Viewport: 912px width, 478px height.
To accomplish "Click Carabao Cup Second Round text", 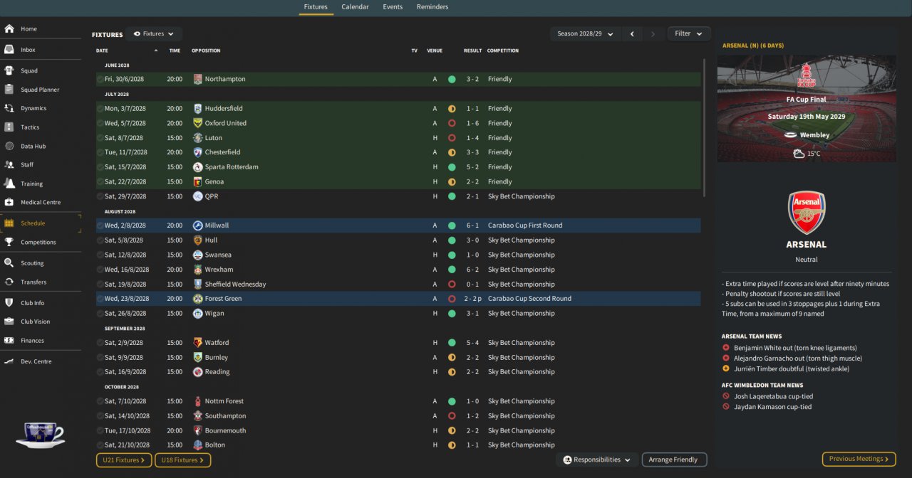I will [529, 299].
